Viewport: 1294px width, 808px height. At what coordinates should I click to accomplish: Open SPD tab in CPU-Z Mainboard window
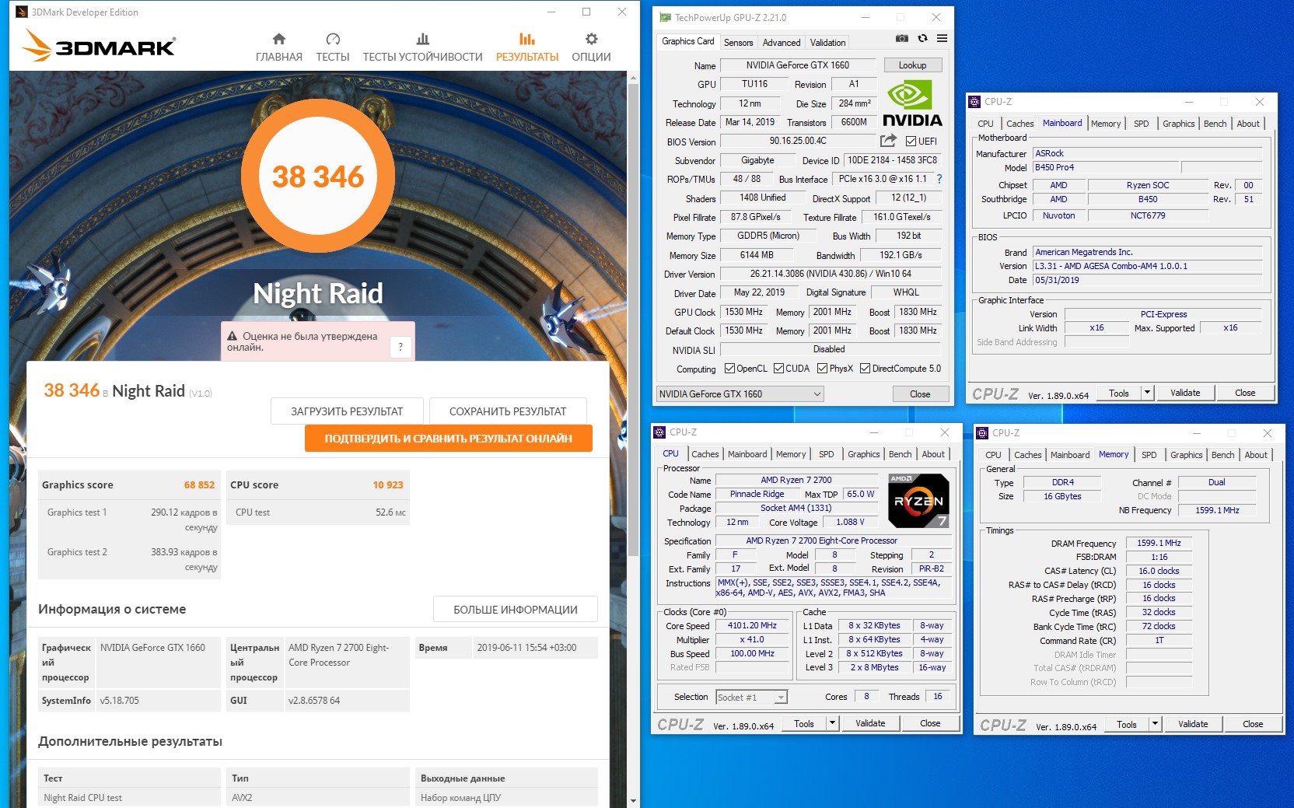pos(1141,124)
